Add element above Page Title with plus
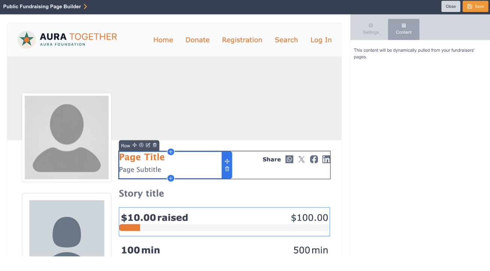The image size is (490, 271). click(x=171, y=152)
